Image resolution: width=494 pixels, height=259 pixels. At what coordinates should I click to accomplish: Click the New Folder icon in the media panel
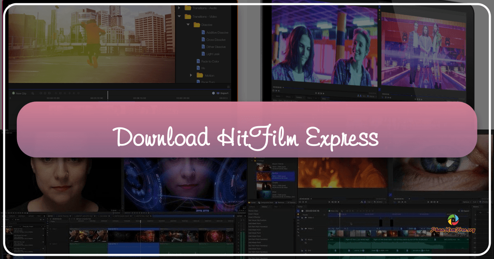point(250,203)
